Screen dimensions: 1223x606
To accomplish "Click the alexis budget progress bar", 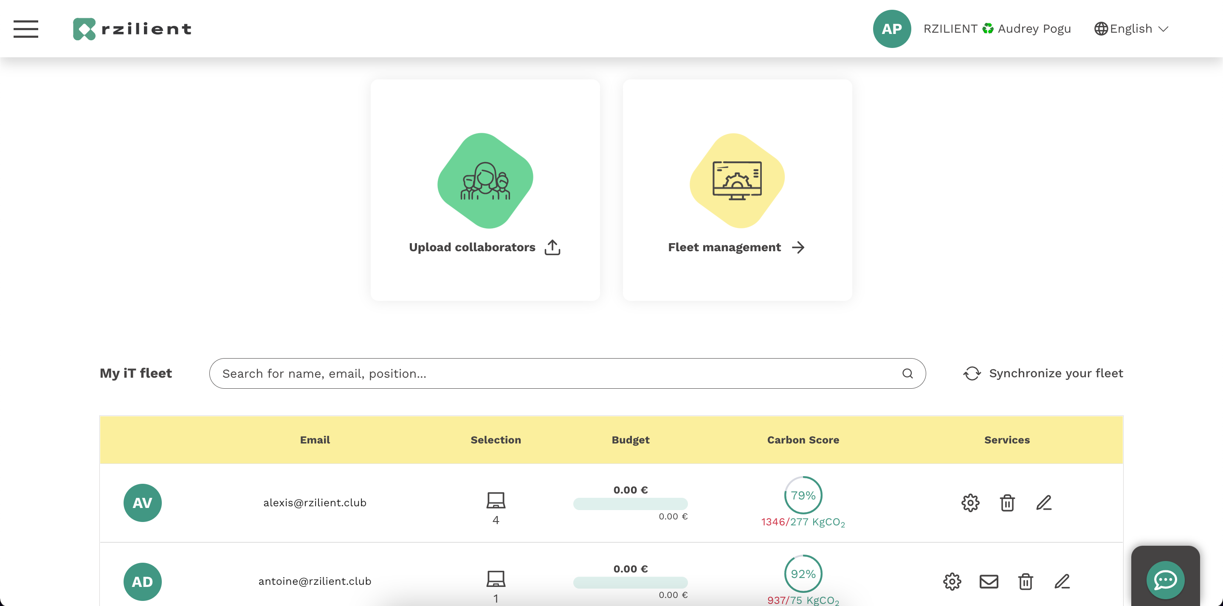I will (x=630, y=503).
